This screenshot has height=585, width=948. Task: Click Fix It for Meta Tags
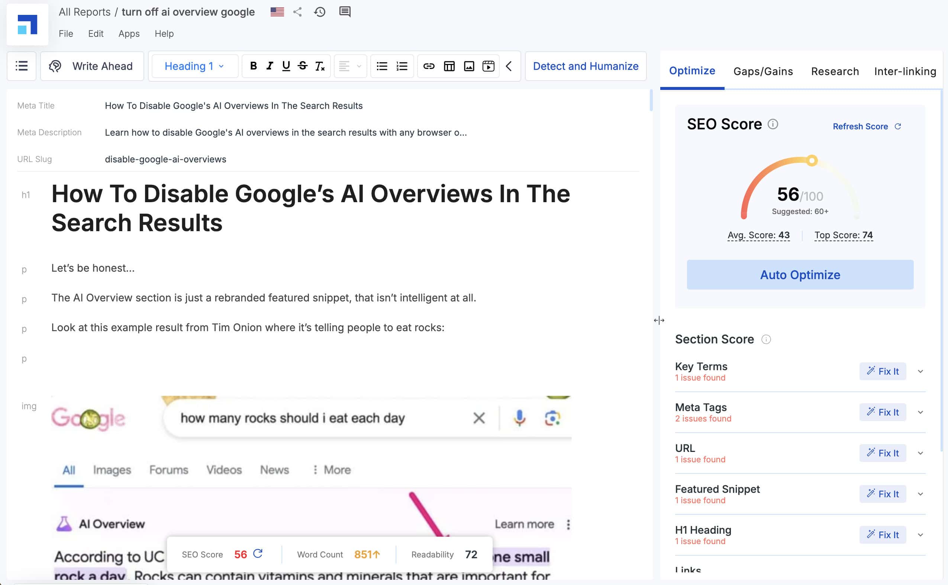pos(883,413)
